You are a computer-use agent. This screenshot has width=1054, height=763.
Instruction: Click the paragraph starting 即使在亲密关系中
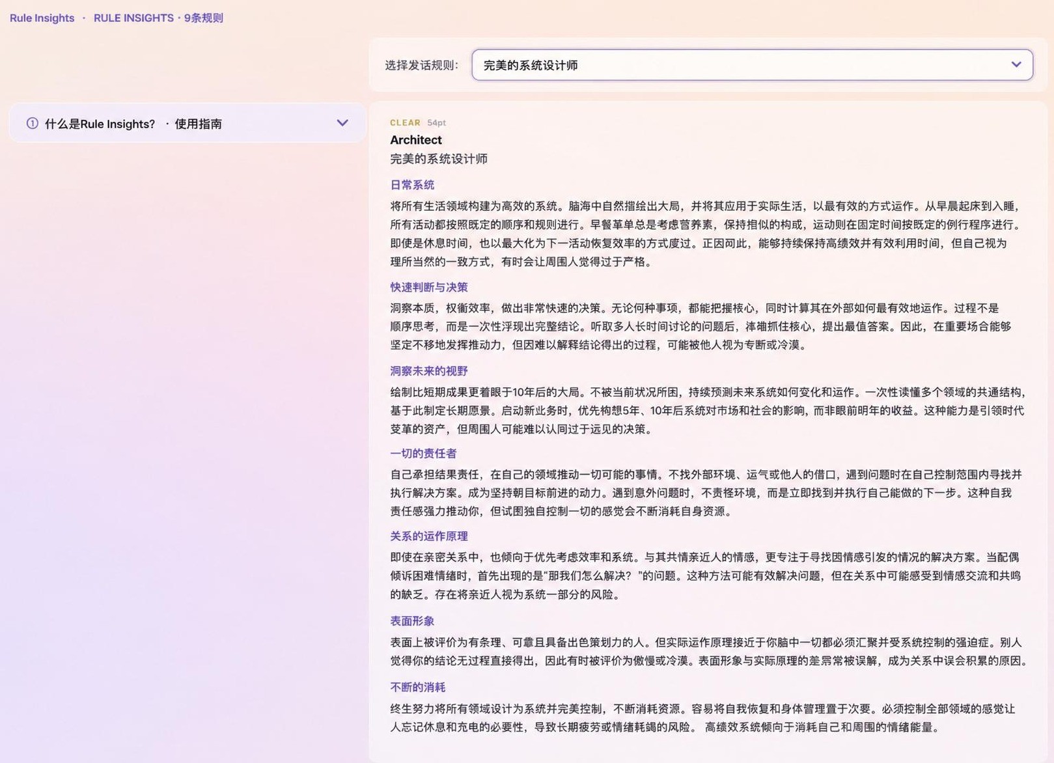(x=705, y=576)
